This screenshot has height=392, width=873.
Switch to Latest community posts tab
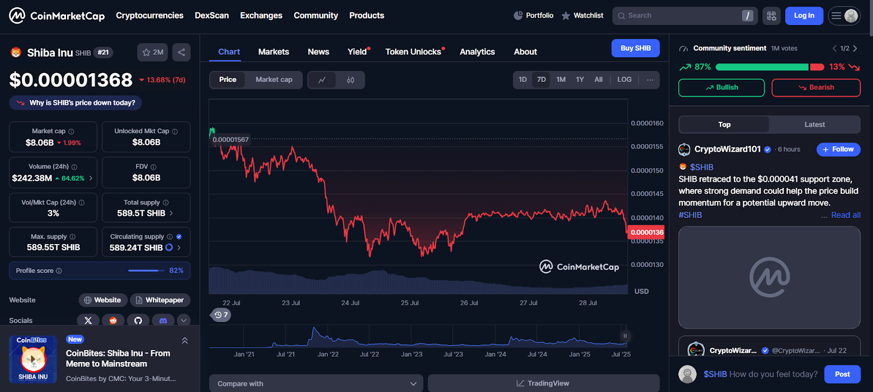(814, 124)
